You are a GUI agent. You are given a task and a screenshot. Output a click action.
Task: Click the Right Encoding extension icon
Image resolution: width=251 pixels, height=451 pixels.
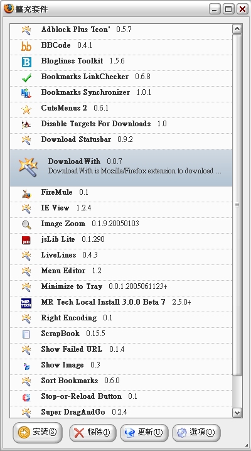coord(26,318)
